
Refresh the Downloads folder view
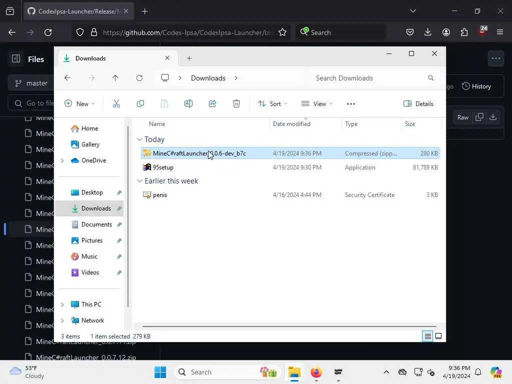point(139,78)
